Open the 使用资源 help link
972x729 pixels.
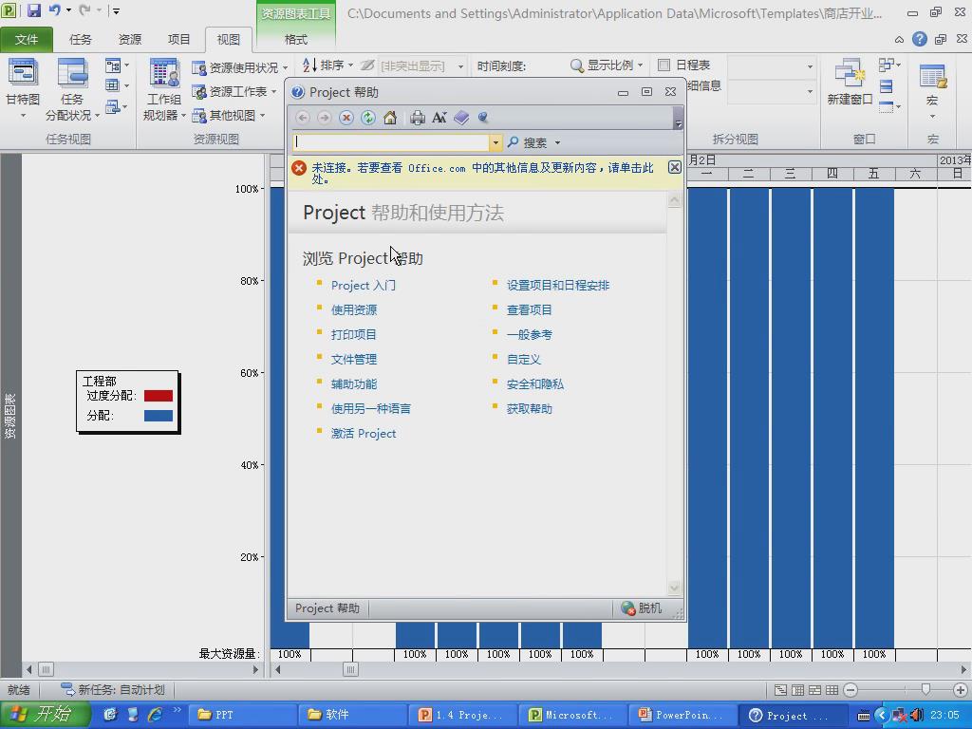point(354,310)
